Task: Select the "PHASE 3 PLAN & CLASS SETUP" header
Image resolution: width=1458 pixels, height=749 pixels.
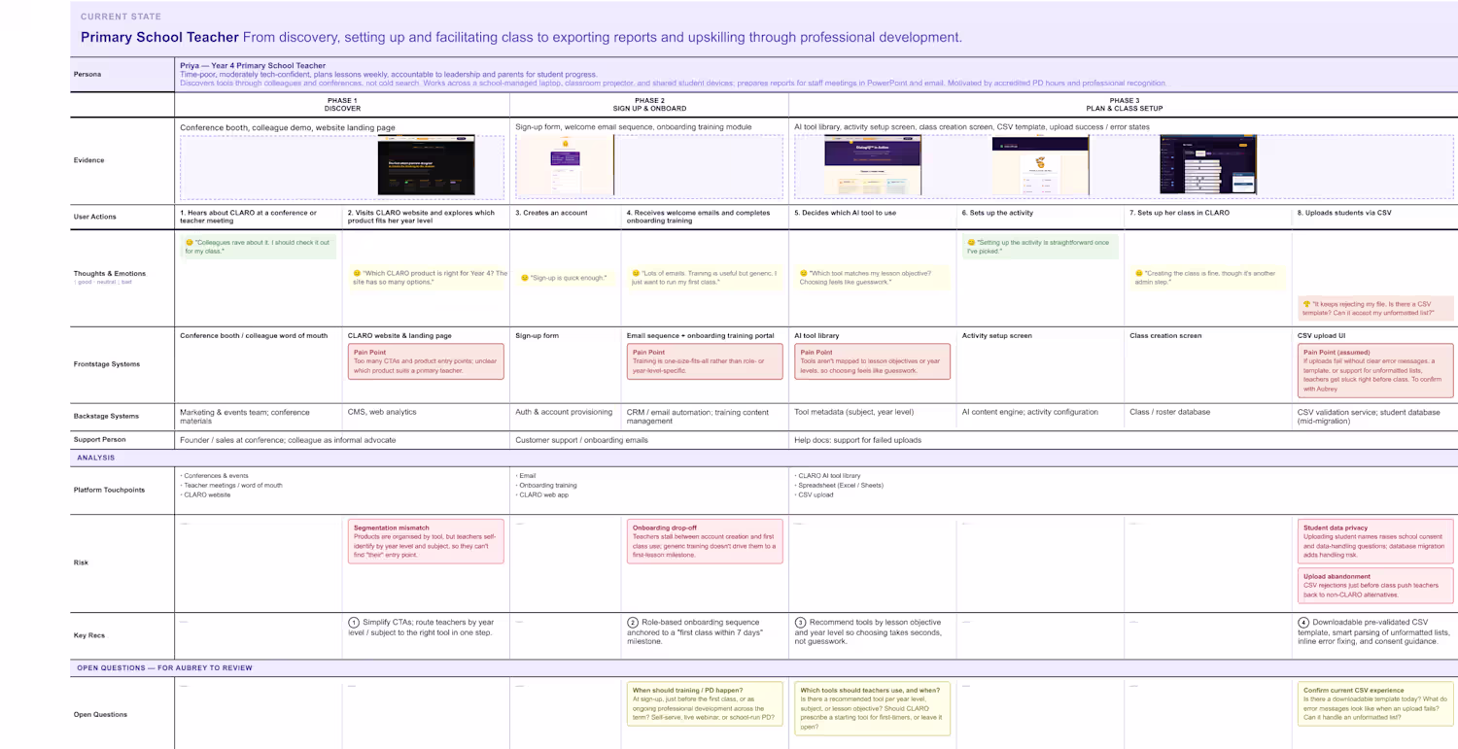Action: click(1124, 105)
